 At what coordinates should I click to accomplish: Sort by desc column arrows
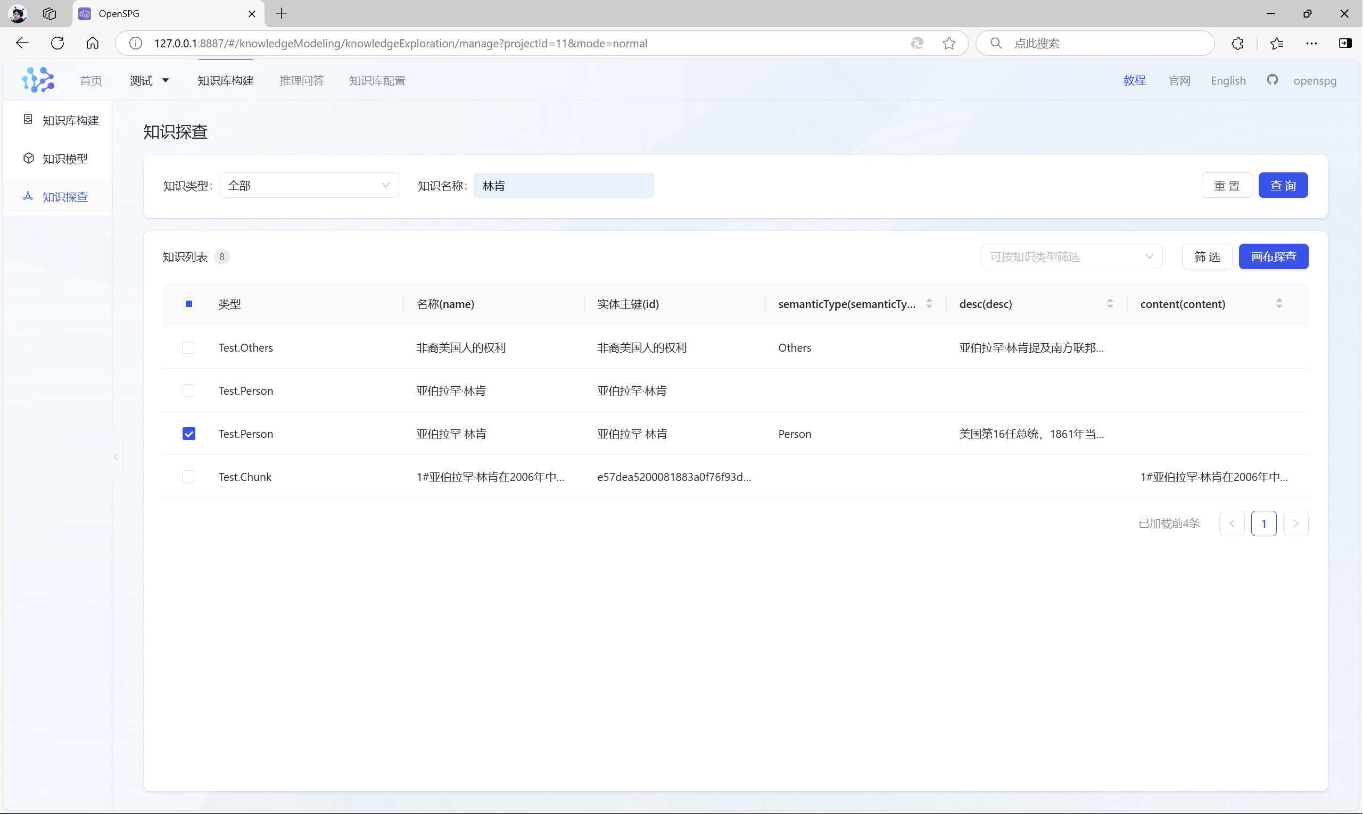pos(1110,304)
